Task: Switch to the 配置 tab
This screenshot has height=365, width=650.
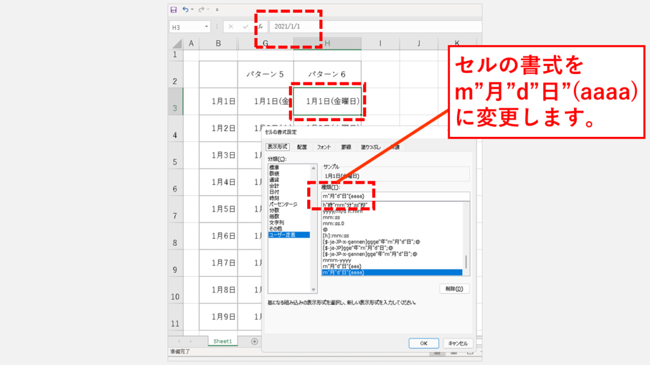Action: point(302,147)
